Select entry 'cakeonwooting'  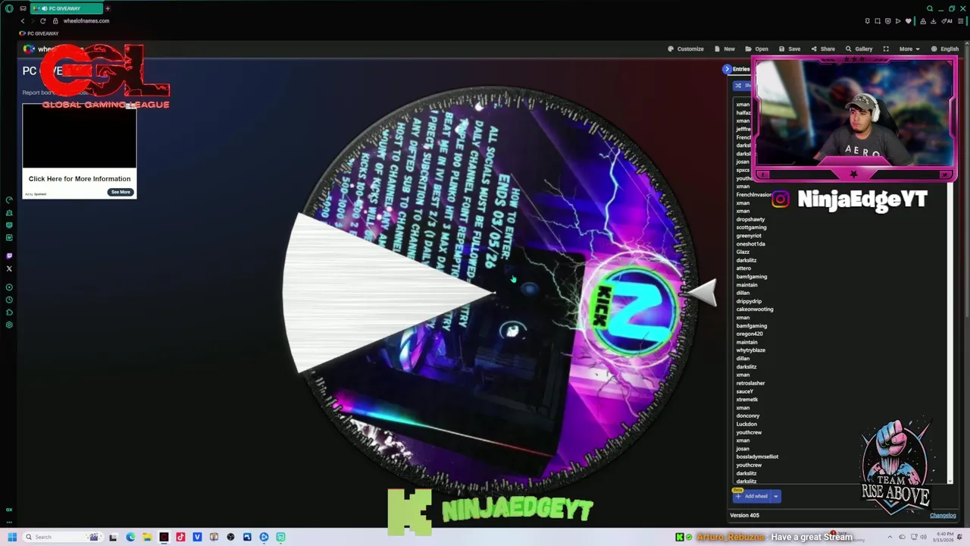point(755,309)
